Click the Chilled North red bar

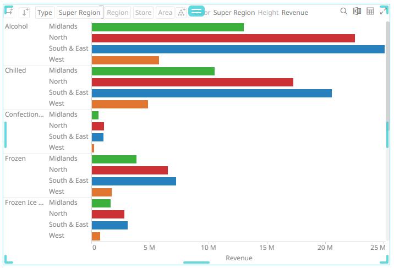(192, 82)
